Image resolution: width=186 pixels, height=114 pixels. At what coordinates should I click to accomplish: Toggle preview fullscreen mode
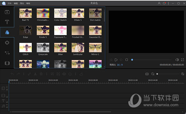(x=183, y=60)
